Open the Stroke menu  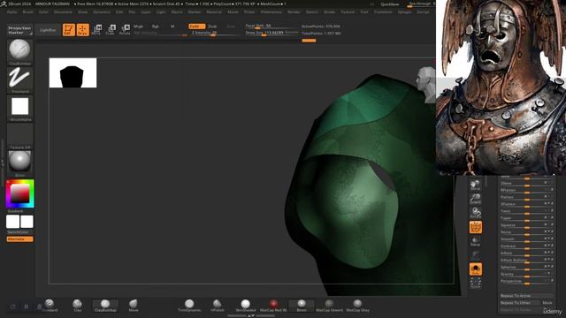coord(329,11)
